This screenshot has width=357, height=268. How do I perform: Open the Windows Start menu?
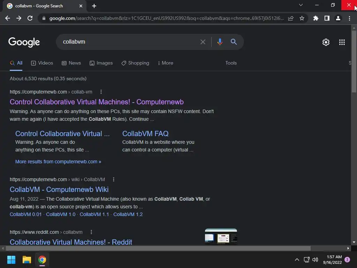(x=11, y=260)
